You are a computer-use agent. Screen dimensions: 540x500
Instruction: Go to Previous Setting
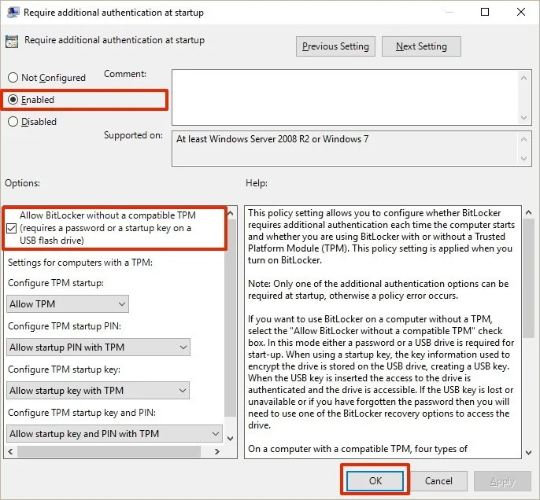[335, 46]
